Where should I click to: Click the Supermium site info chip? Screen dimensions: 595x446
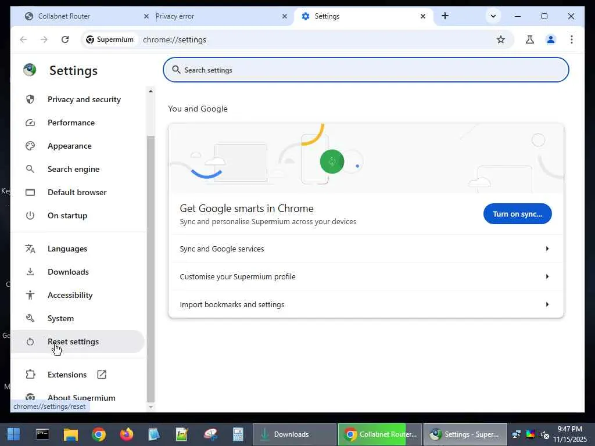tap(110, 39)
